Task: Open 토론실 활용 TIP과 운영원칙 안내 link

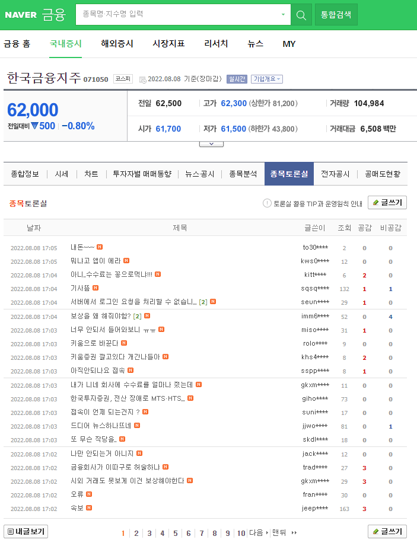Action: (318, 204)
